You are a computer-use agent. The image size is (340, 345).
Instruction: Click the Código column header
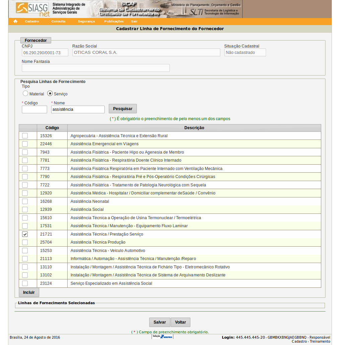[x=52, y=128]
